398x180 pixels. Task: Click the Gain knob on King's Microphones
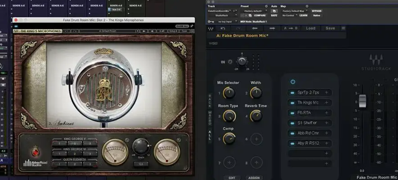coord(141,147)
